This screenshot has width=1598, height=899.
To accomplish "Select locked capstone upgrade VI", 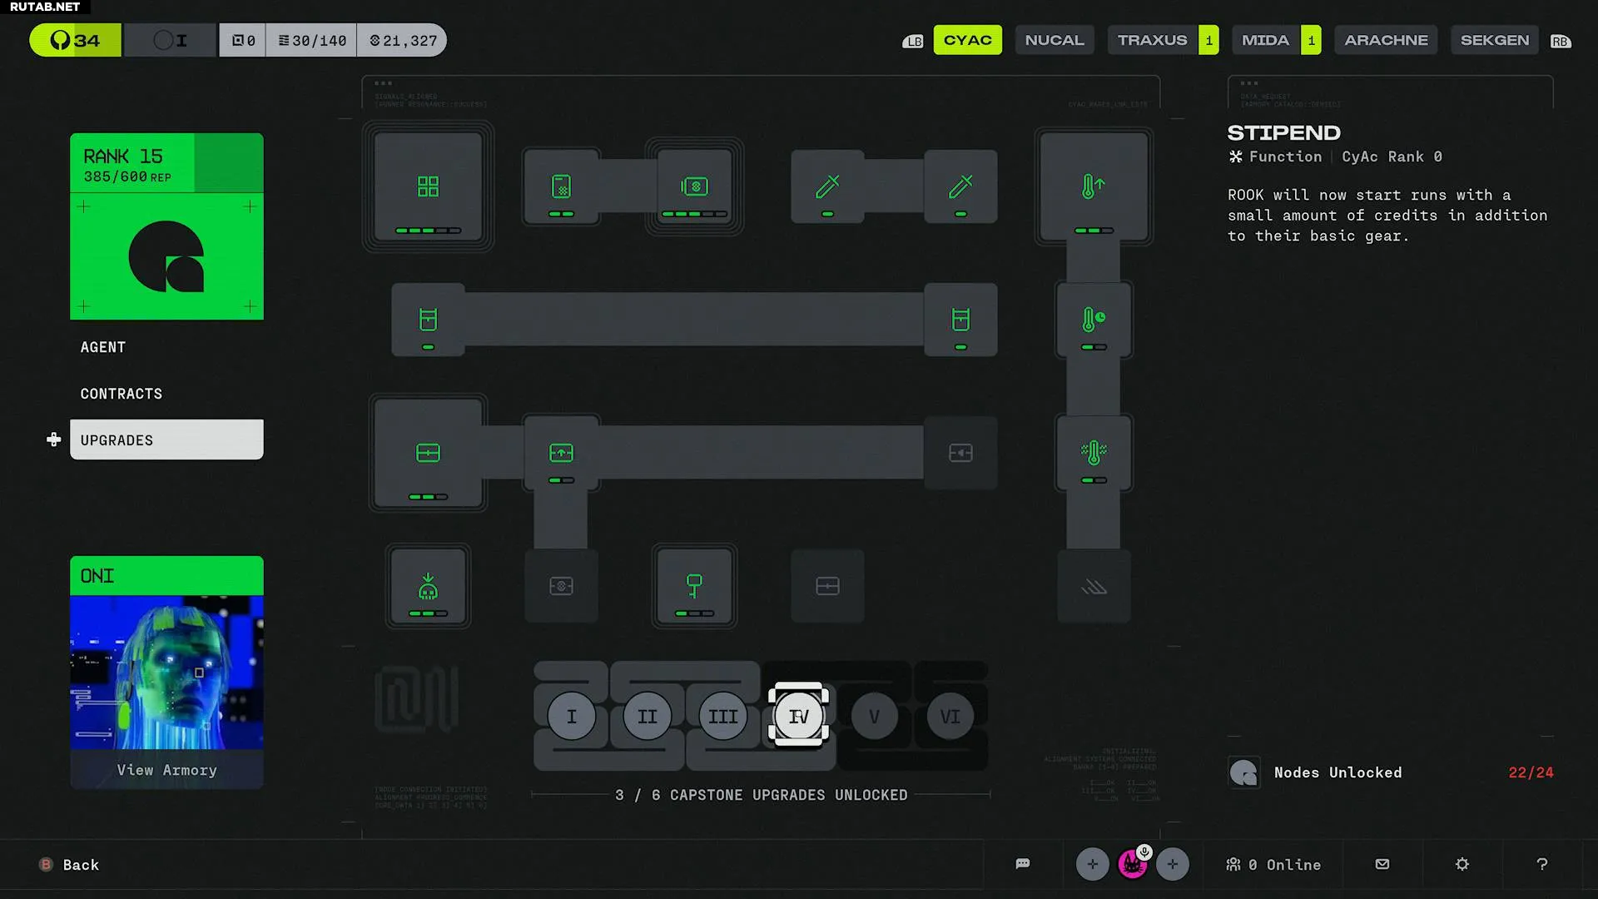I will [x=950, y=716].
